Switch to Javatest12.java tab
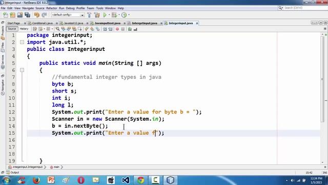Screen dimensions: 328x185 coord(73,23)
